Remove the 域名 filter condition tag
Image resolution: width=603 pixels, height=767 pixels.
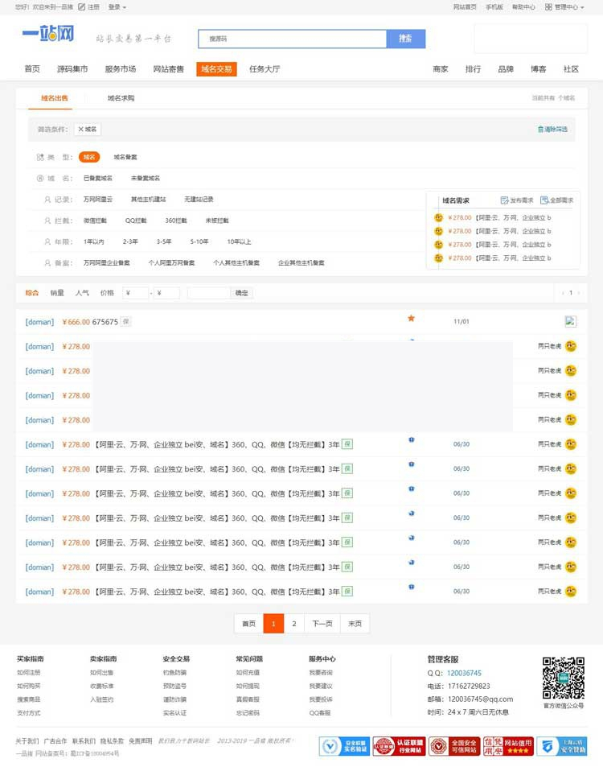(88, 129)
